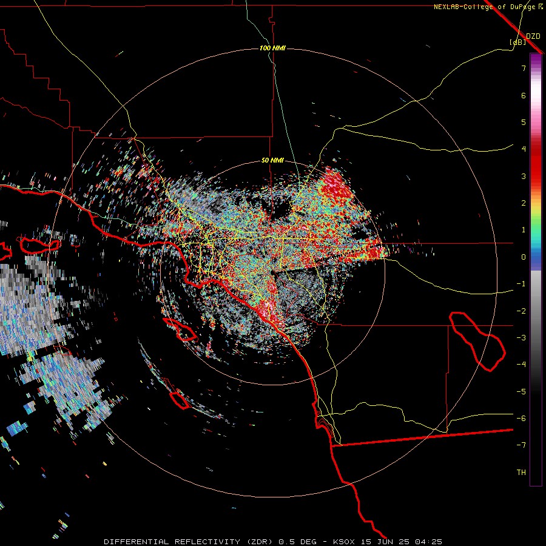Click the TH threshold label on the color scale

tap(521, 473)
